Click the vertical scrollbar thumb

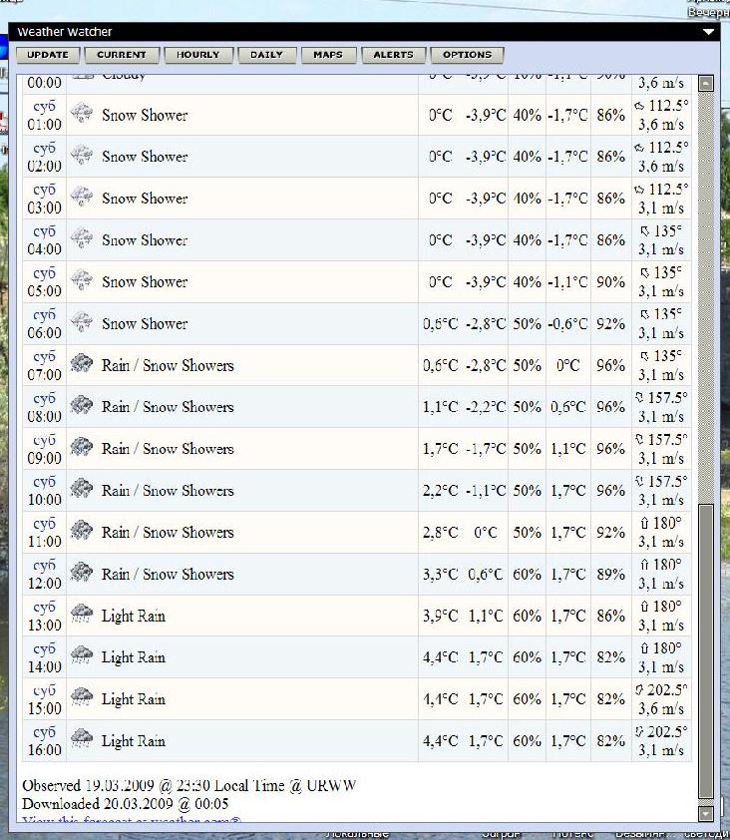pyautogui.click(x=706, y=651)
